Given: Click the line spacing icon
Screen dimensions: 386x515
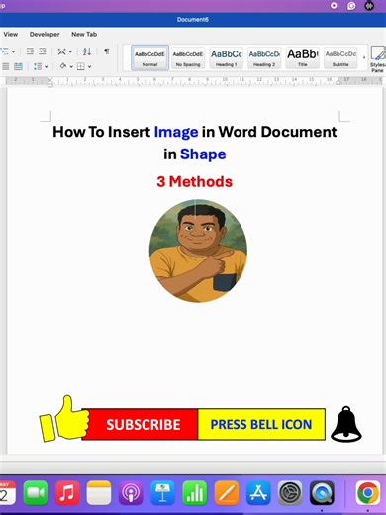Looking at the screenshot, I should (38, 66).
